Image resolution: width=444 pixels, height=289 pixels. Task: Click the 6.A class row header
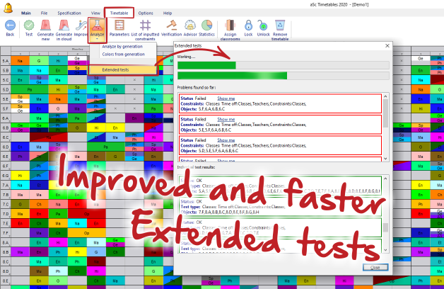coord(6,118)
